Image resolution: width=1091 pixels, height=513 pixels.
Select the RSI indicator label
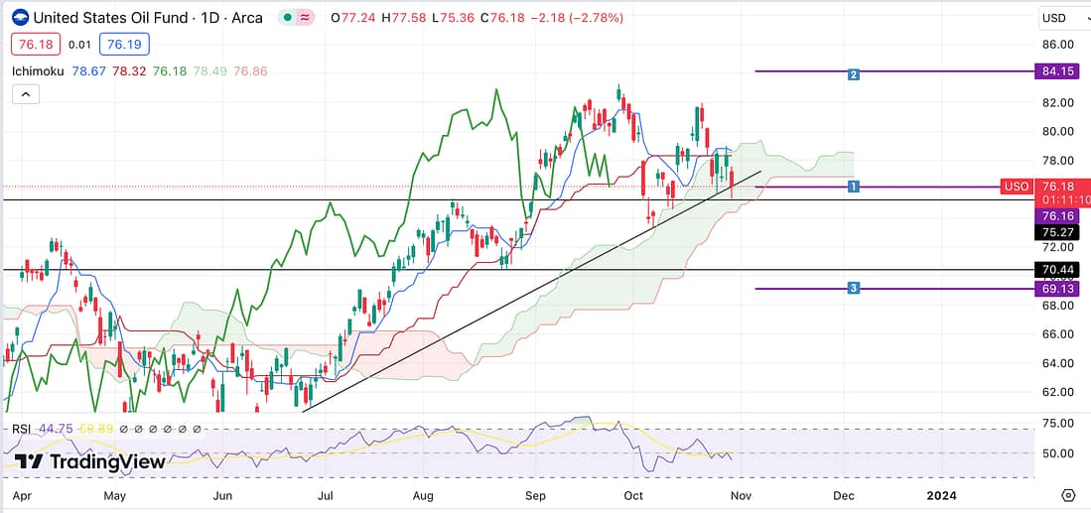pos(21,429)
